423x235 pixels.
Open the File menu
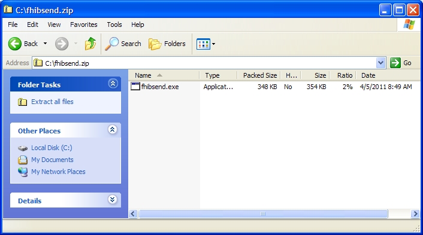click(x=13, y=25)
